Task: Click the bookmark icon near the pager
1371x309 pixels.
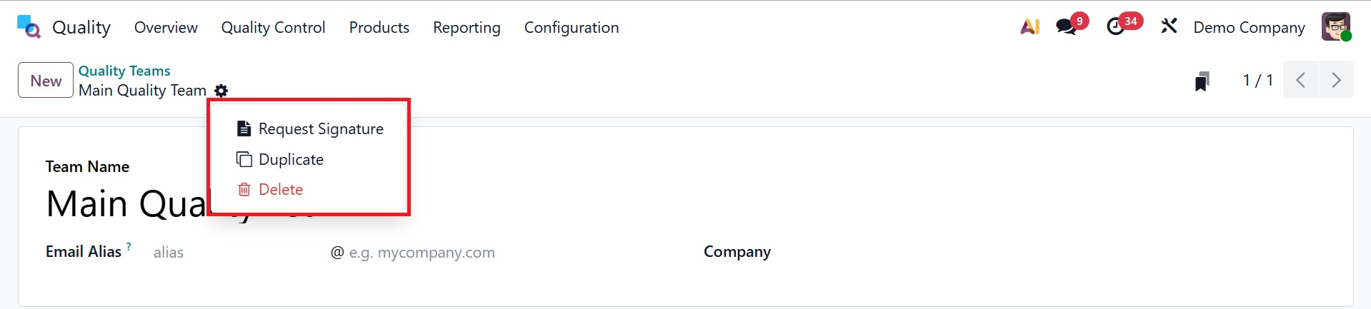Action: [x=1202, y=81]
